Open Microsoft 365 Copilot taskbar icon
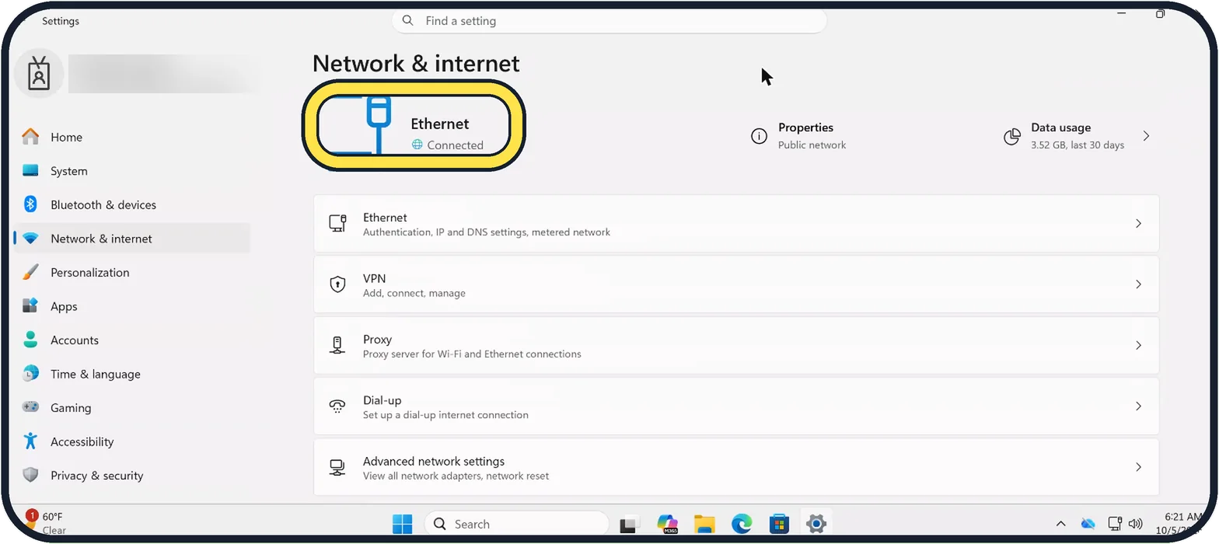Screen dimensions: 1219x544 [x=667, y=525]
